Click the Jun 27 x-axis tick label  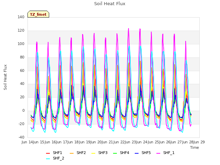click(x=176, y=142)
